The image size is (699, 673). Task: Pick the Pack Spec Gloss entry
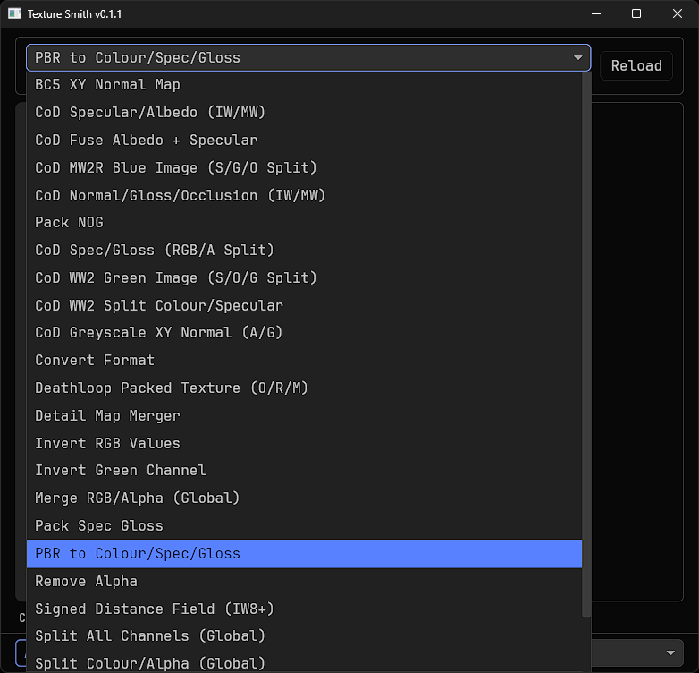304,526
